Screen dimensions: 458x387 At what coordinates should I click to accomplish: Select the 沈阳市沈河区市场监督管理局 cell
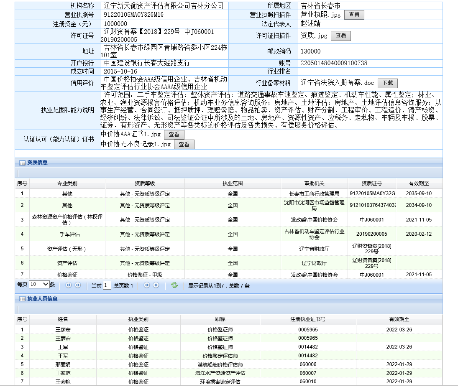[x=314, y=205]
